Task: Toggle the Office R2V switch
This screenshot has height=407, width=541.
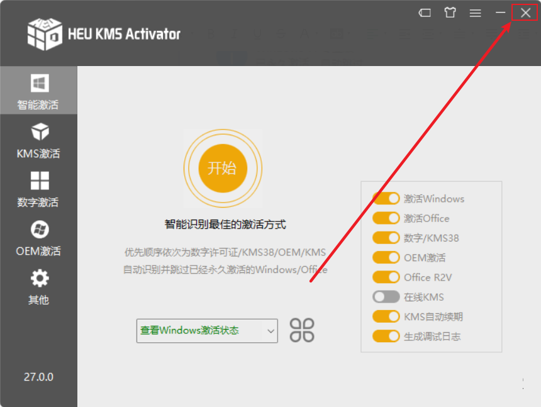Action: pos(386,277)
